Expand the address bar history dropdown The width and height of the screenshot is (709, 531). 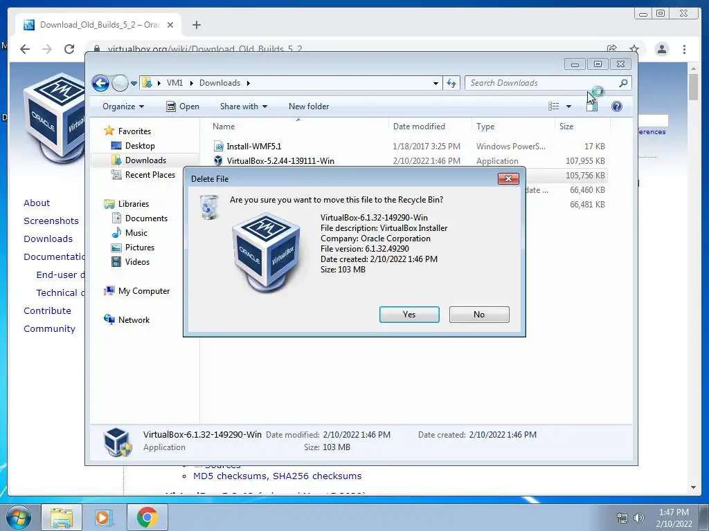point(436,83)
